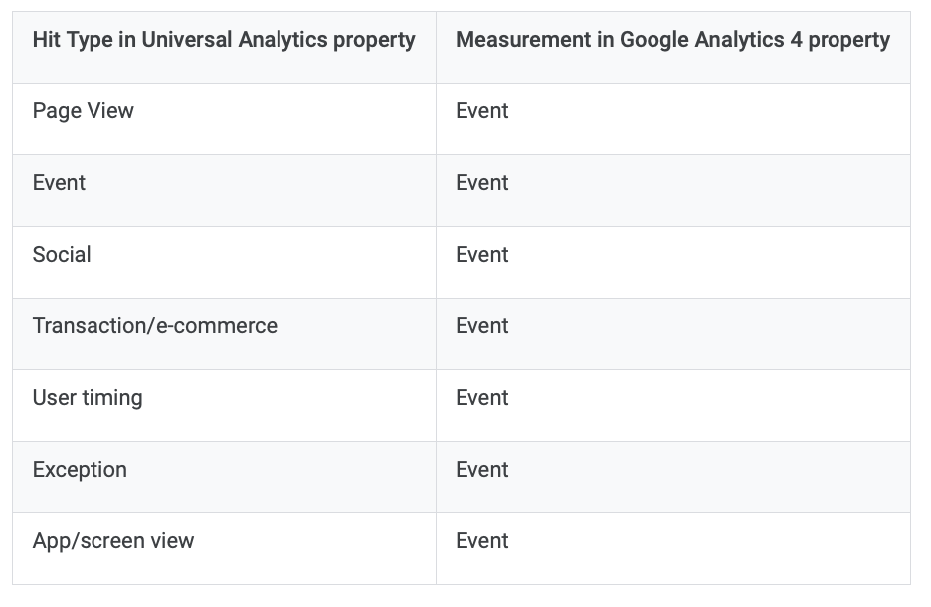The width and height of the screenshot is (931, 607).
Task: Click the 'Event' hit type cell
Action: click(224, 191)
